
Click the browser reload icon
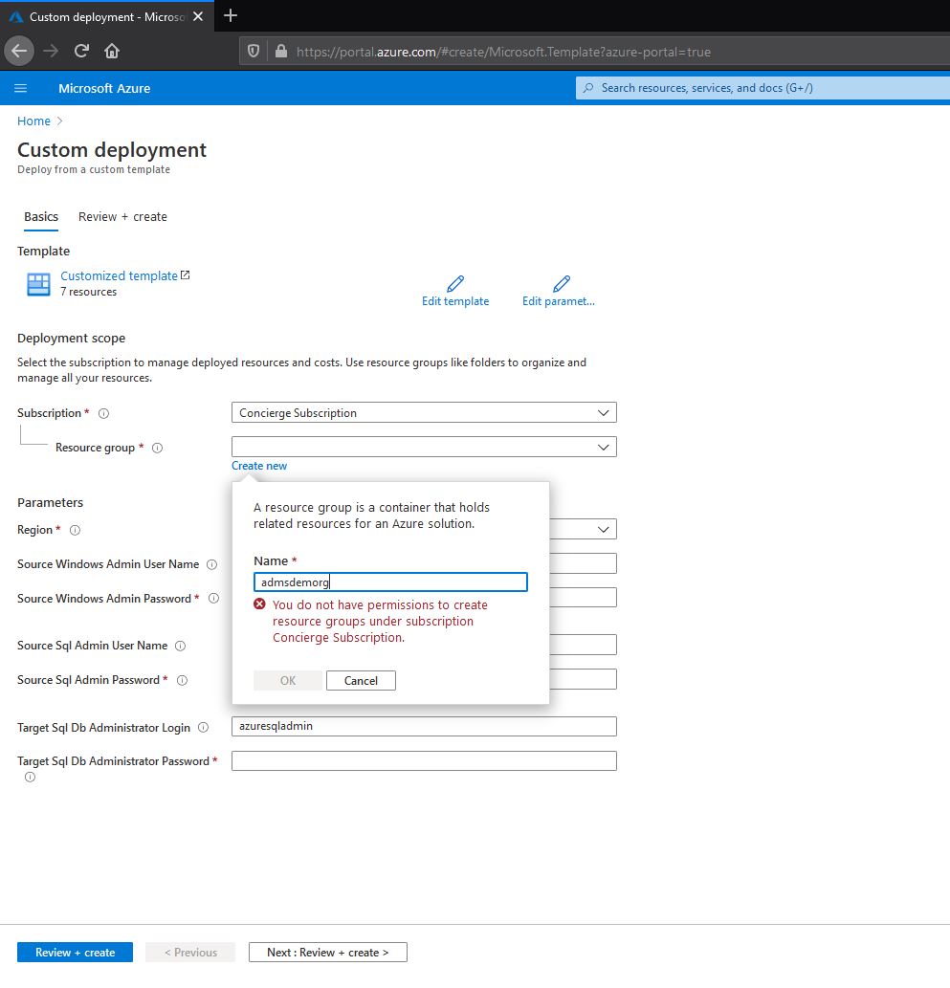pos(81,52)
